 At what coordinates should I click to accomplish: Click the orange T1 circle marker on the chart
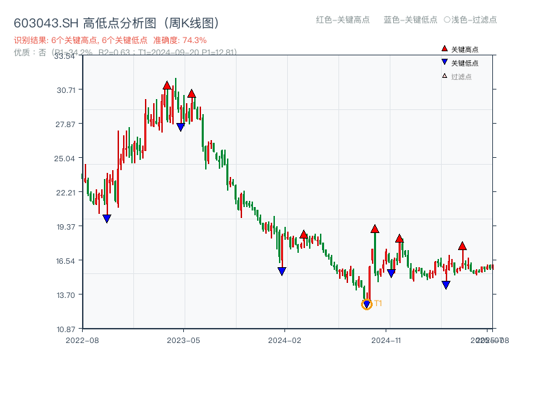pos(366,303)
